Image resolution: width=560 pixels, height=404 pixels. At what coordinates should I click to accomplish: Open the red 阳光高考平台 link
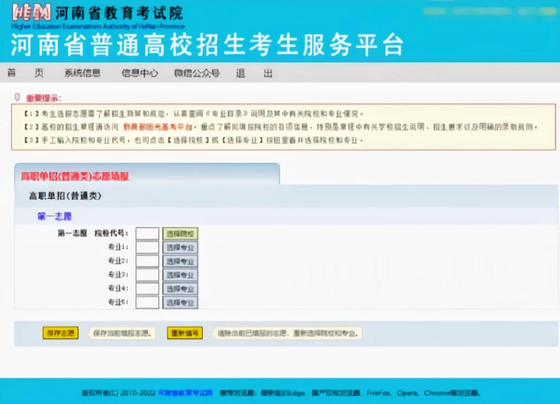pos(158,127)
